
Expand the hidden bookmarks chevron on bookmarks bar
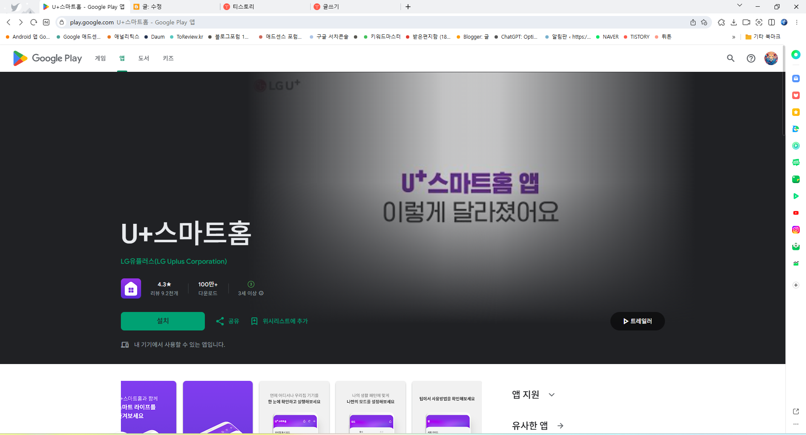[x=734, y=37]
